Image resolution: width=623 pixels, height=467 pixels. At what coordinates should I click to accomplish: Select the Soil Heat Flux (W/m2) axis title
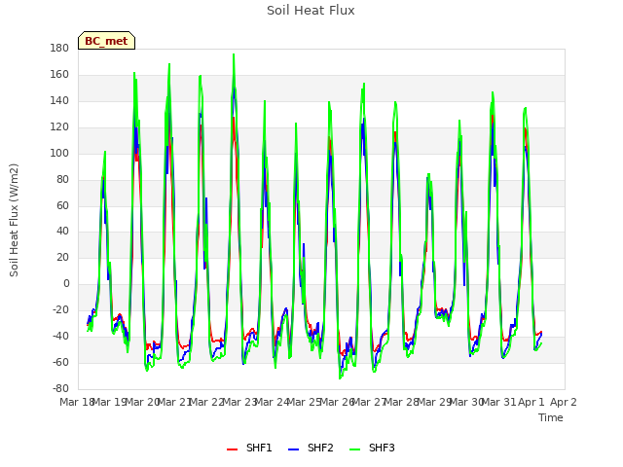[x=15, y=220]
